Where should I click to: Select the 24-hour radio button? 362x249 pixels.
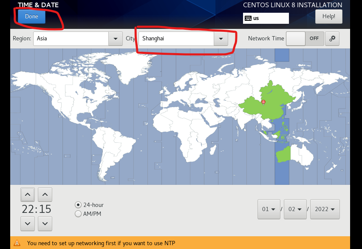(x=78, y=205)
